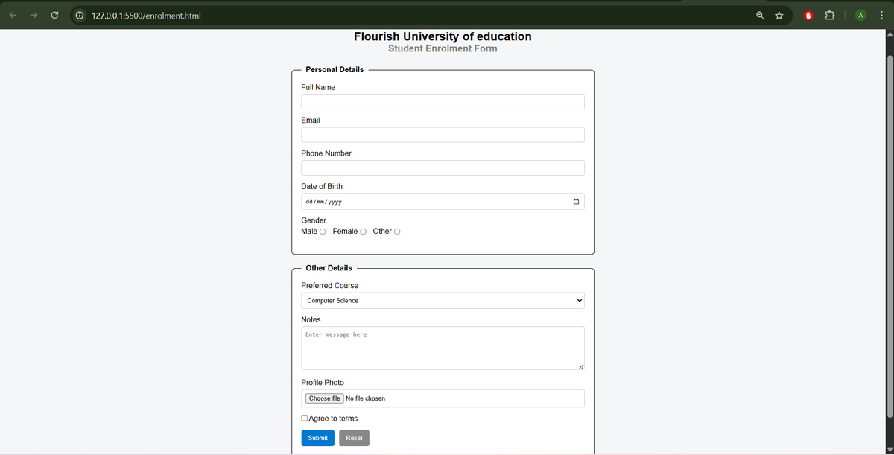Screen dimensions: 894x455
Task: Select the Male gender option
Action: coord(323,232)
